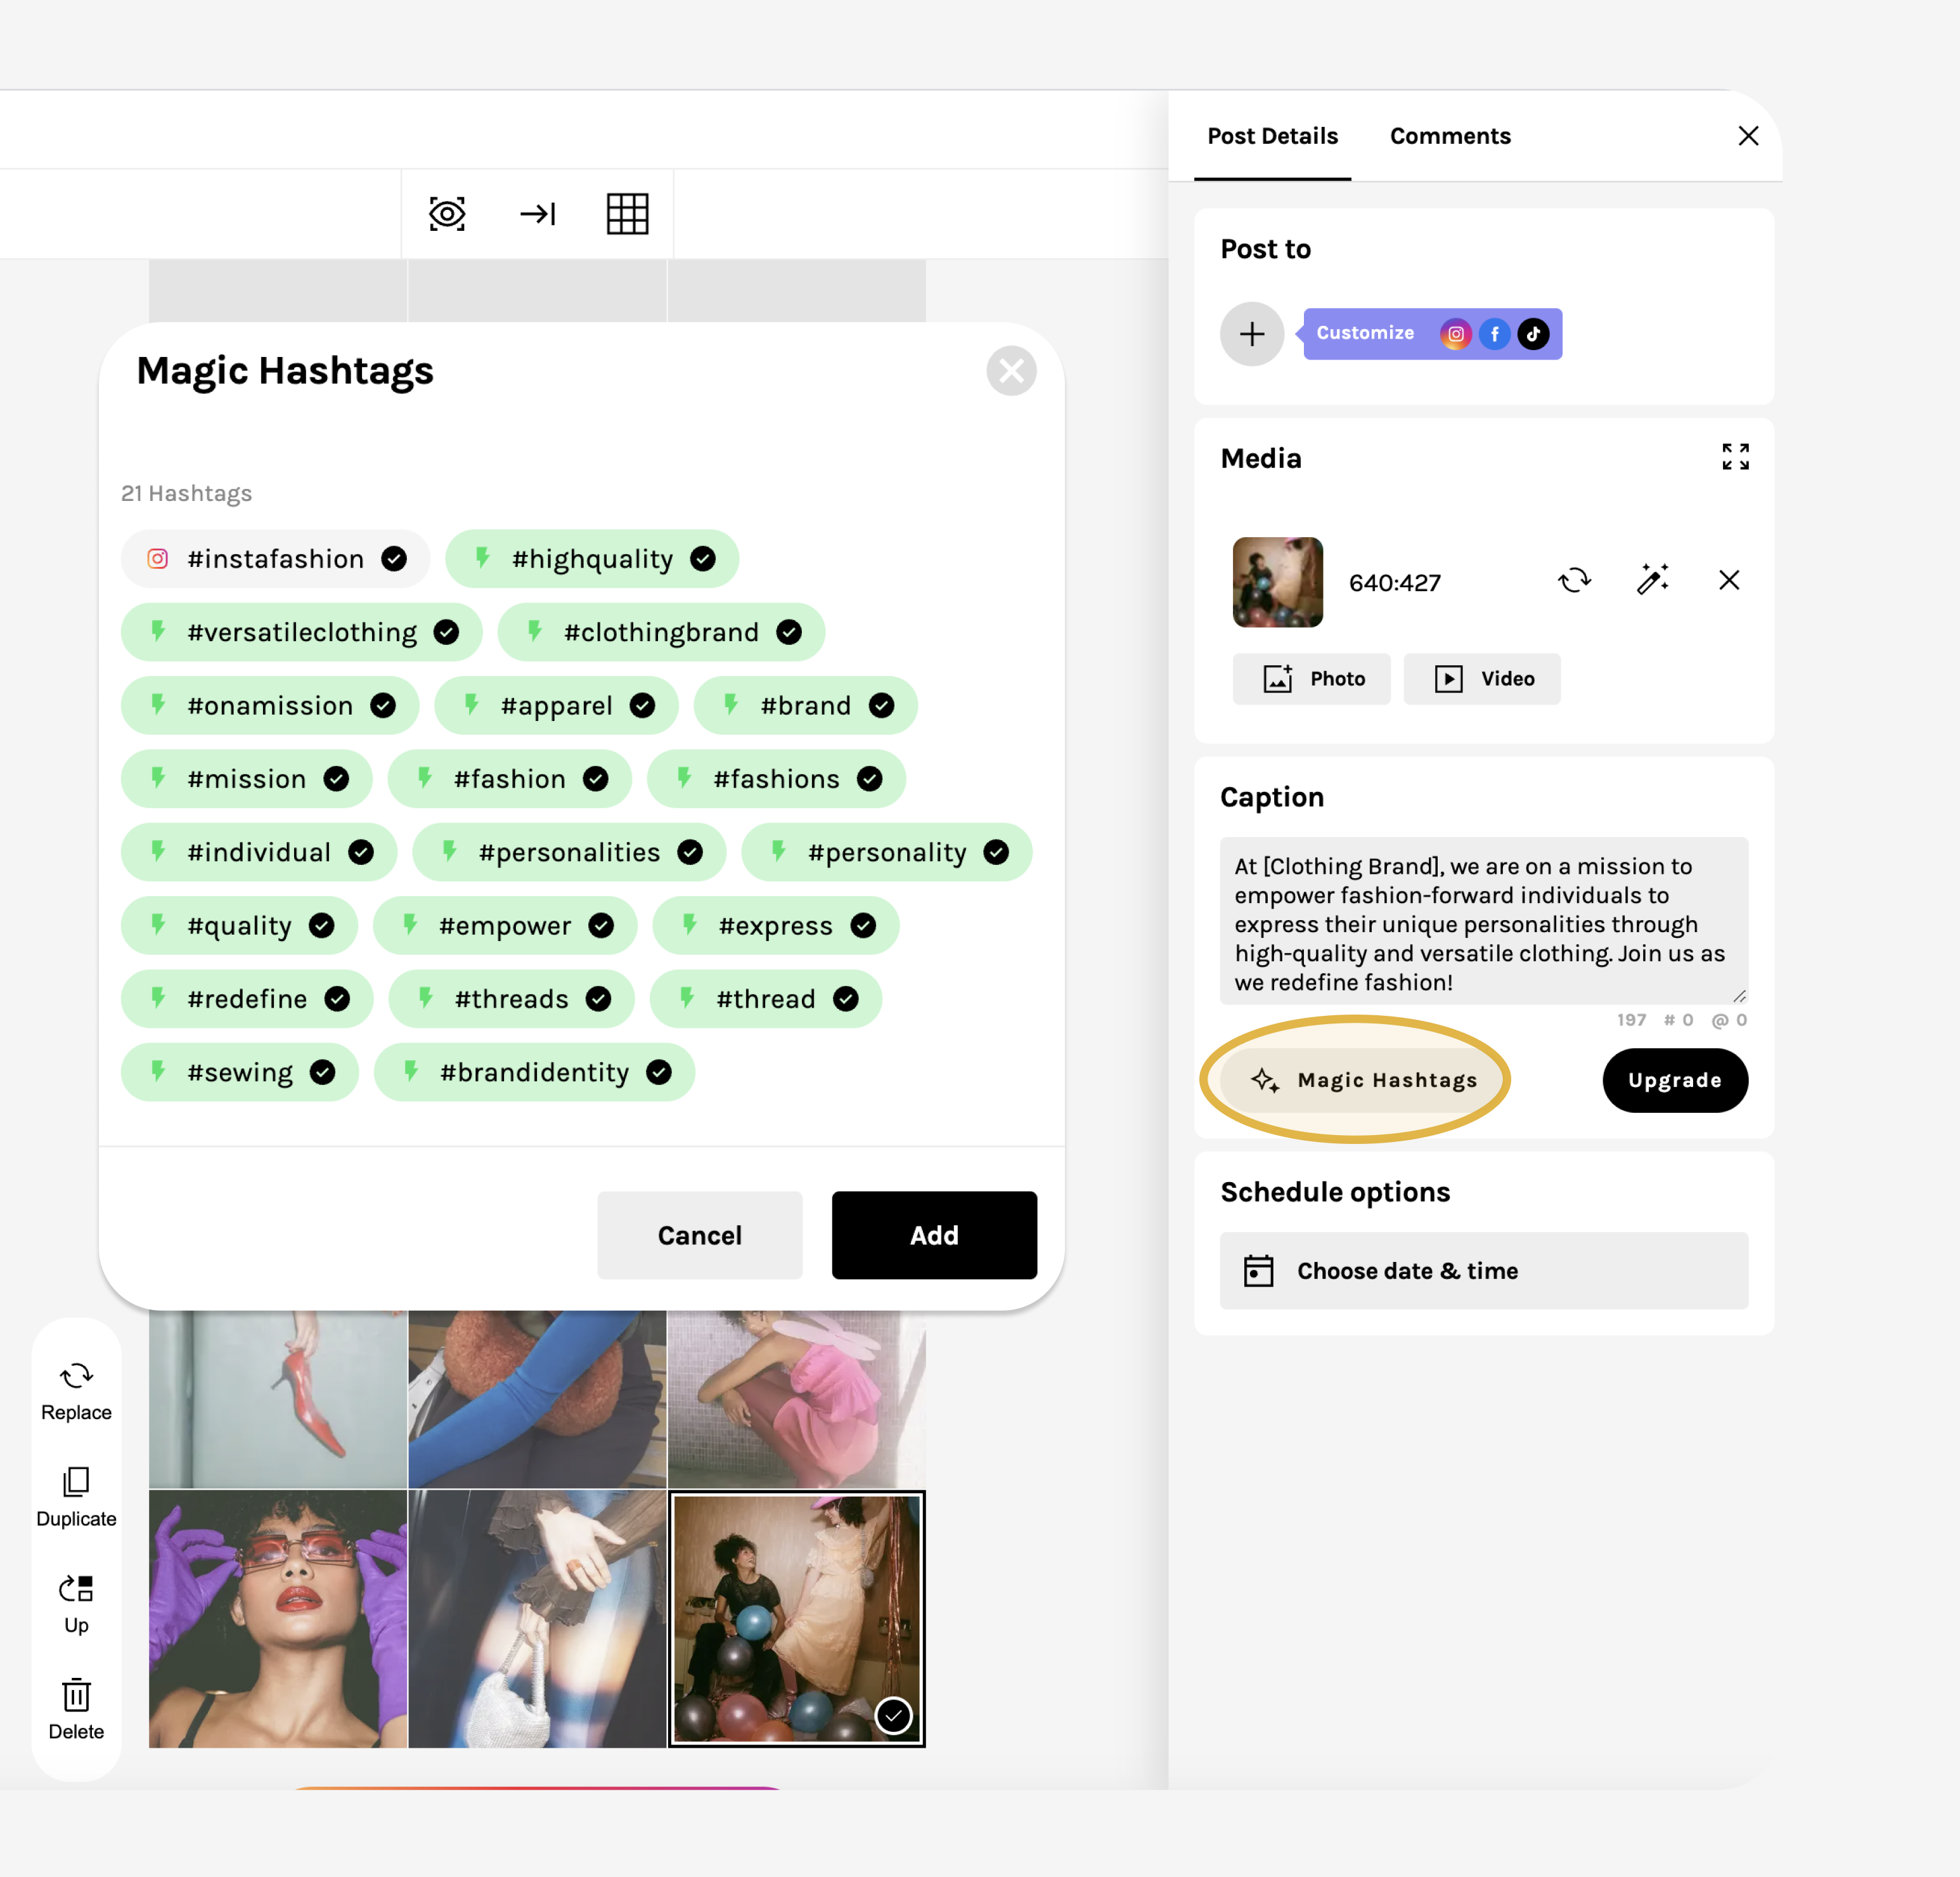Click the replace media circular arrows icon
Viewport: 1960px width, 1877px height.
pos(1574,580)
